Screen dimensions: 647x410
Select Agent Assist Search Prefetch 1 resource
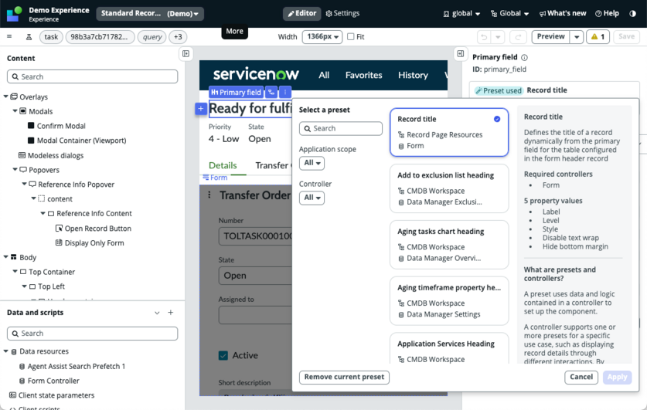tap(77, 366)
